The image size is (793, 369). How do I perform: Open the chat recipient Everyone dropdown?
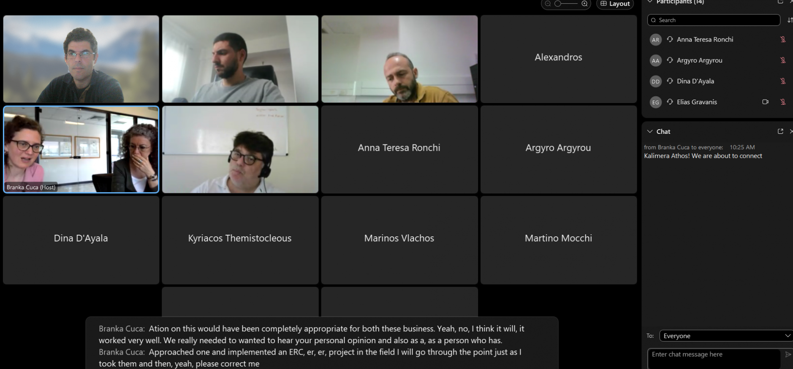(726, 336)
